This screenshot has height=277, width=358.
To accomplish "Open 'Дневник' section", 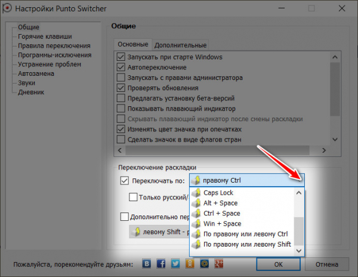I will 31,93.
